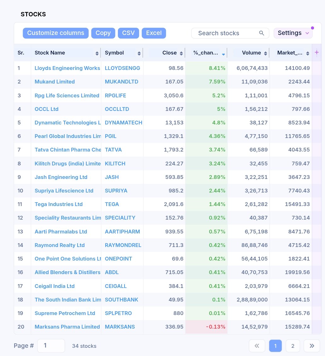This screenshot has height=356, width=325.
Task: Click the TEGA symbol link
Action: coord(112,204)
